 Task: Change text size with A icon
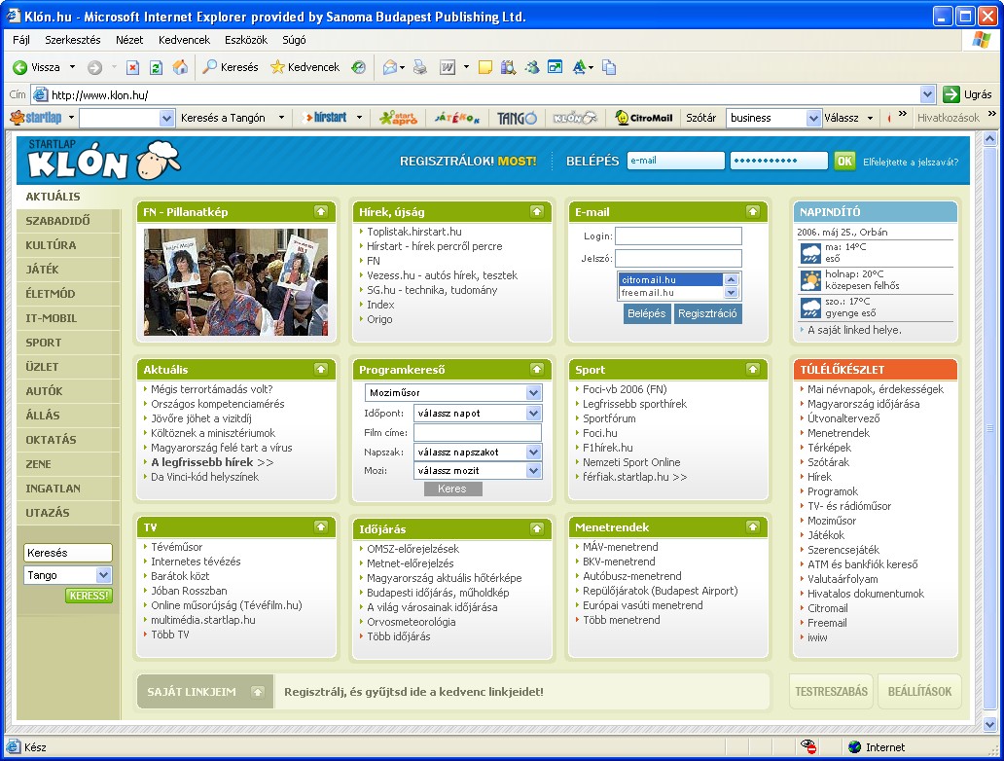point(580,67)
